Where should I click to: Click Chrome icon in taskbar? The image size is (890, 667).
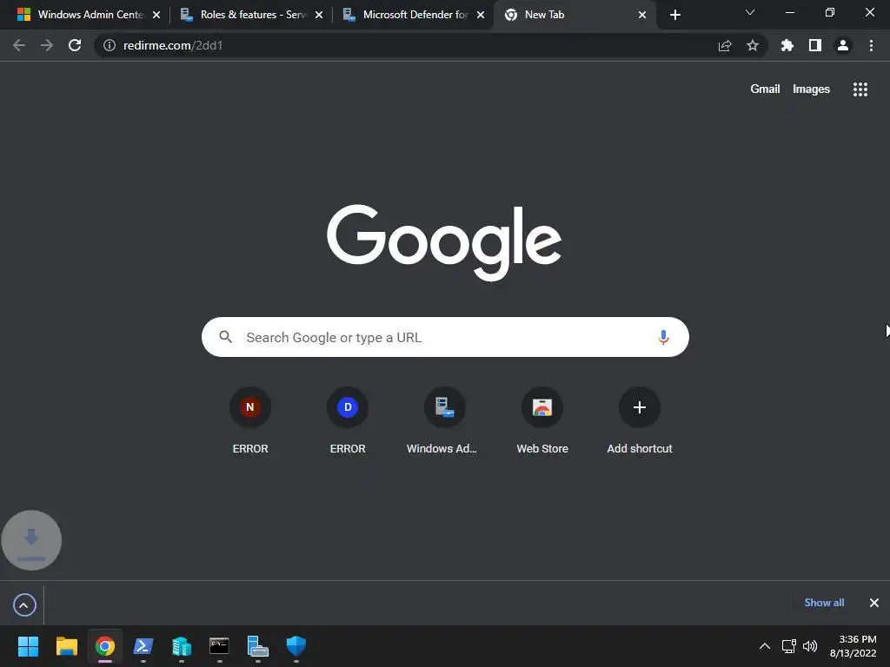pyautogui.click(x=104, y=646)
